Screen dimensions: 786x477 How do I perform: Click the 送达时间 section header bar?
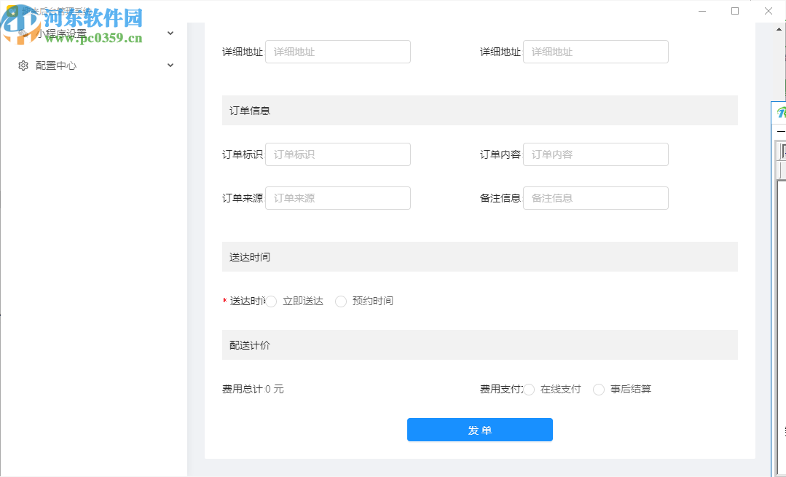(x=479, y=256)
